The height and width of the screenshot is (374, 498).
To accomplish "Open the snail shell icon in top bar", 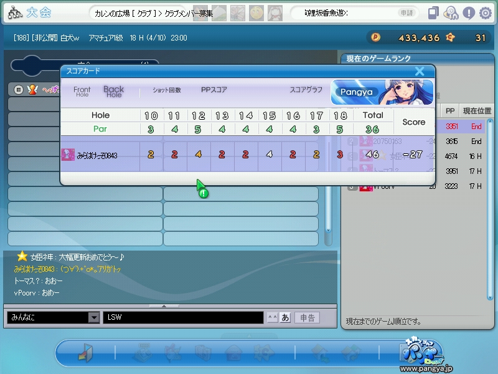I will [451, 13].
